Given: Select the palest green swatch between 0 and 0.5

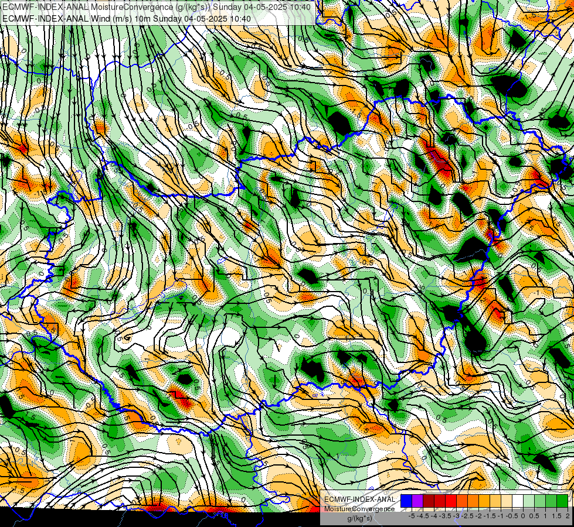Looking at the screenshot, I should tap(529, 501).
